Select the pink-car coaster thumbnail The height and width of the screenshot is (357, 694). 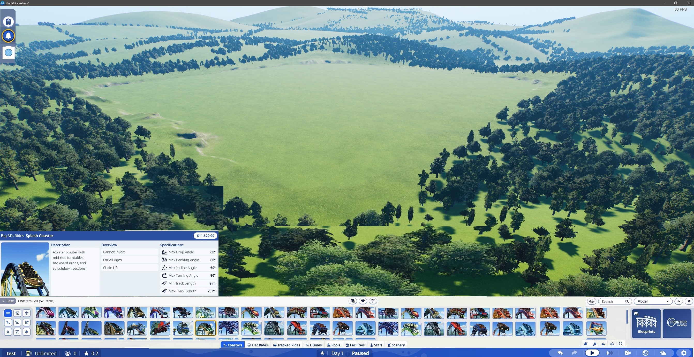tap(46, 313)
